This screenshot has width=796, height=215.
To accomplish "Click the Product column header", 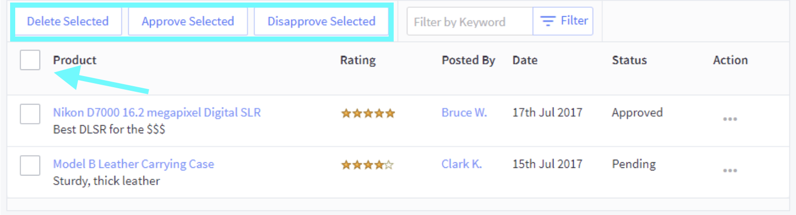I will tap(75, 60).
